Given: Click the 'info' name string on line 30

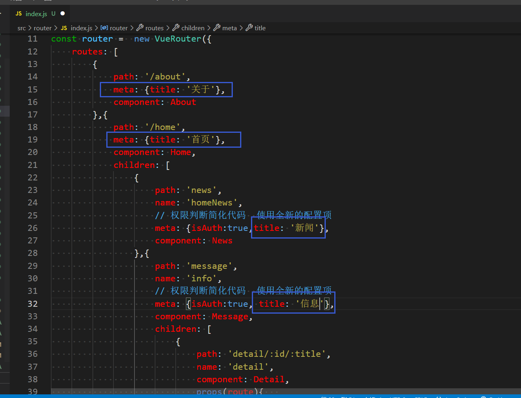Looking at the screenshot, I should [201, 279].
